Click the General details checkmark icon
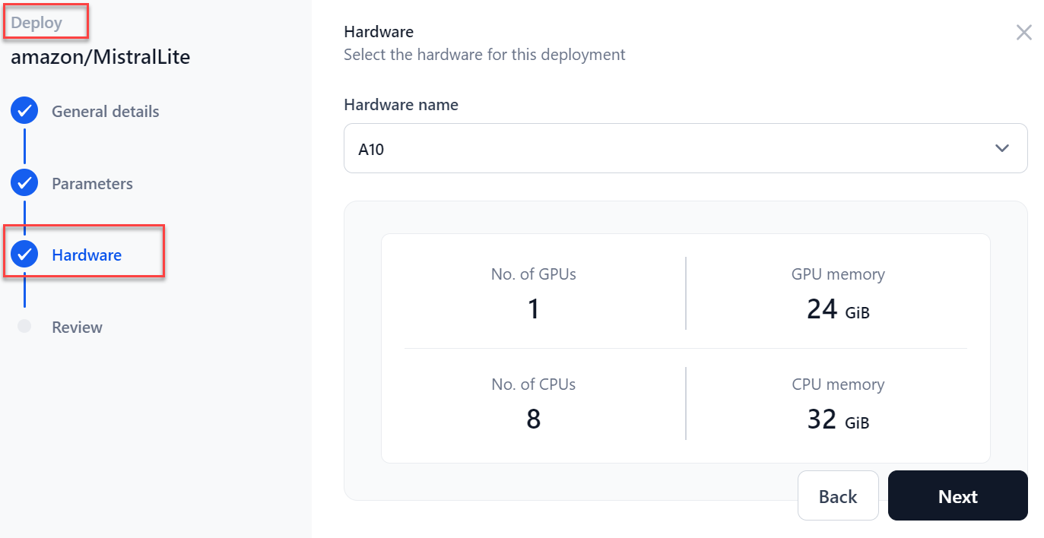Viewport: 1044px width, 538px height. coord(24,112)
